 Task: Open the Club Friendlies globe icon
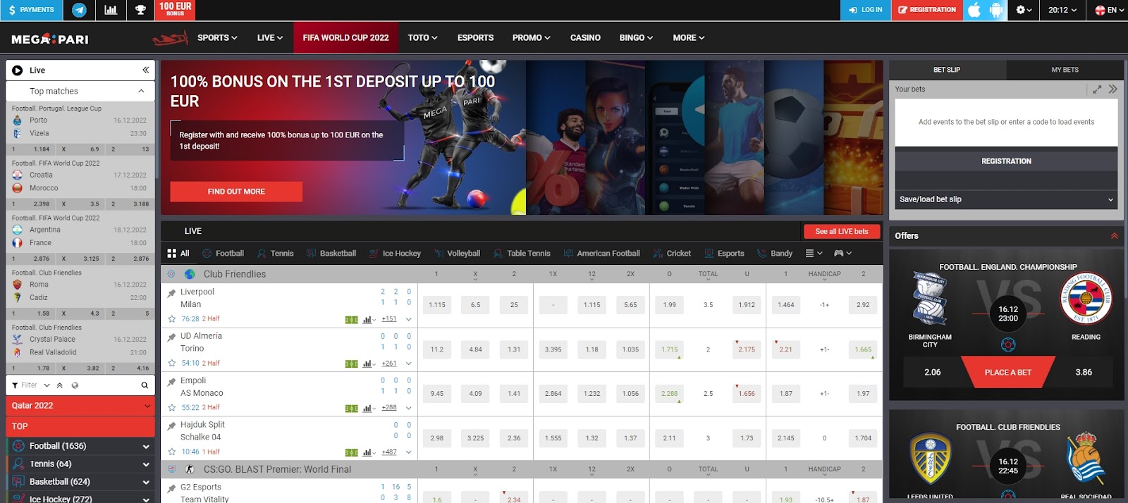tap(190, 274)
